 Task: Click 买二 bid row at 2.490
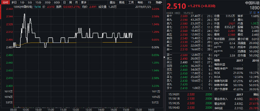click(x=189, y=58)
